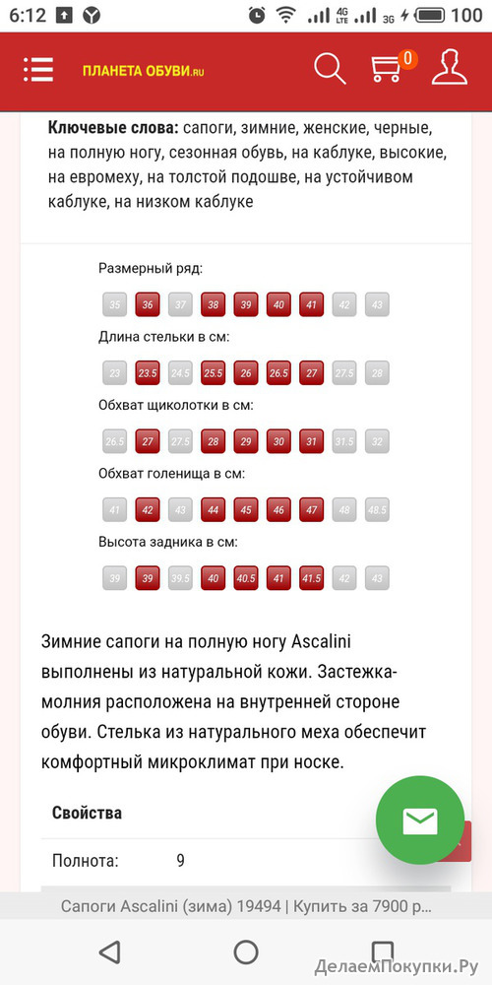Tap the Android recent apps square

tap(382, 952)
